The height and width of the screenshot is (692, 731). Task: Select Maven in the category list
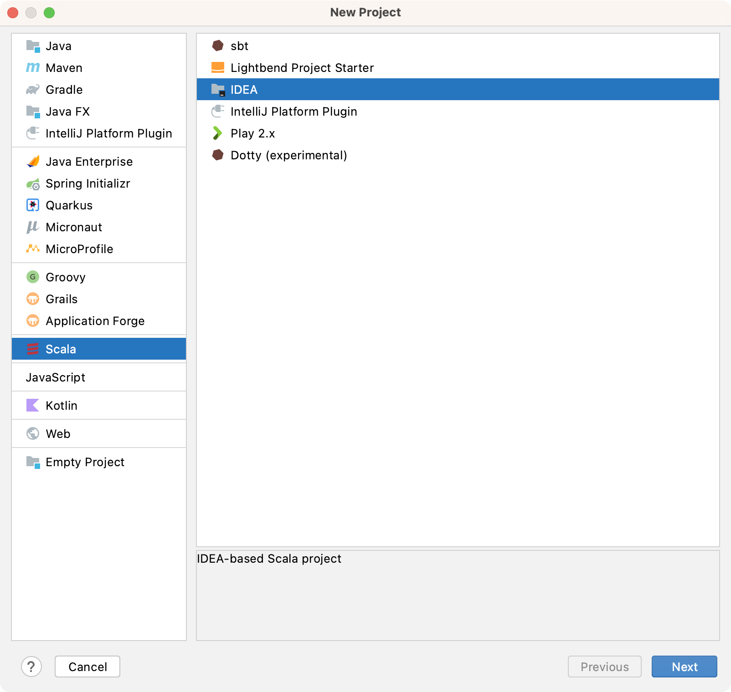[x=99, y=68]
